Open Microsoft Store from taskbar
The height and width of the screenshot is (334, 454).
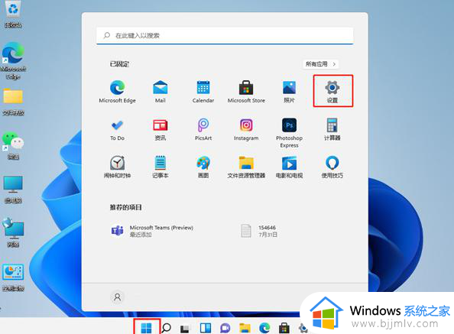(284, 328)
